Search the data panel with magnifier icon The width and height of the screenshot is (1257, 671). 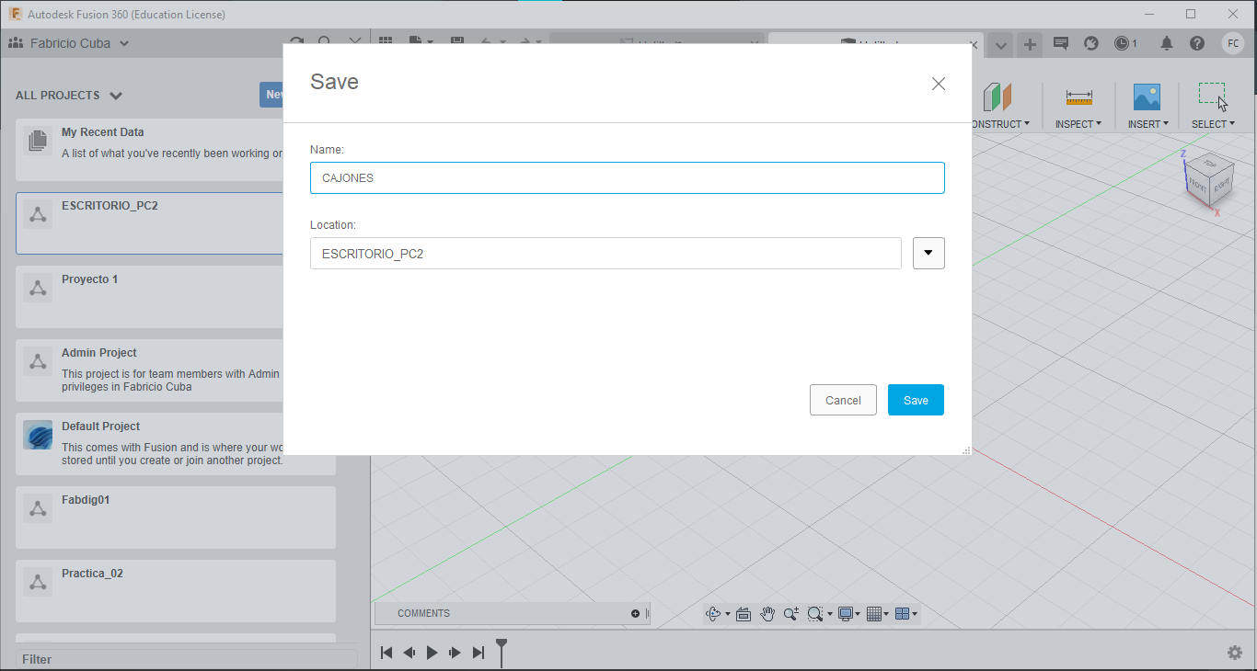tap(325, 43)
